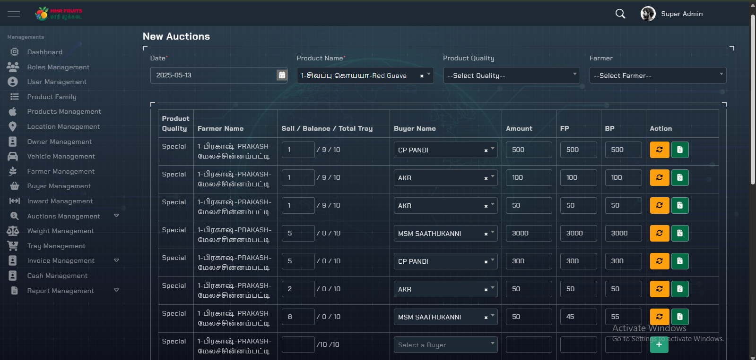Screen dimensions: 756x360
Task: Click the Super Admin avatar
Action: (x=648, y=14)
